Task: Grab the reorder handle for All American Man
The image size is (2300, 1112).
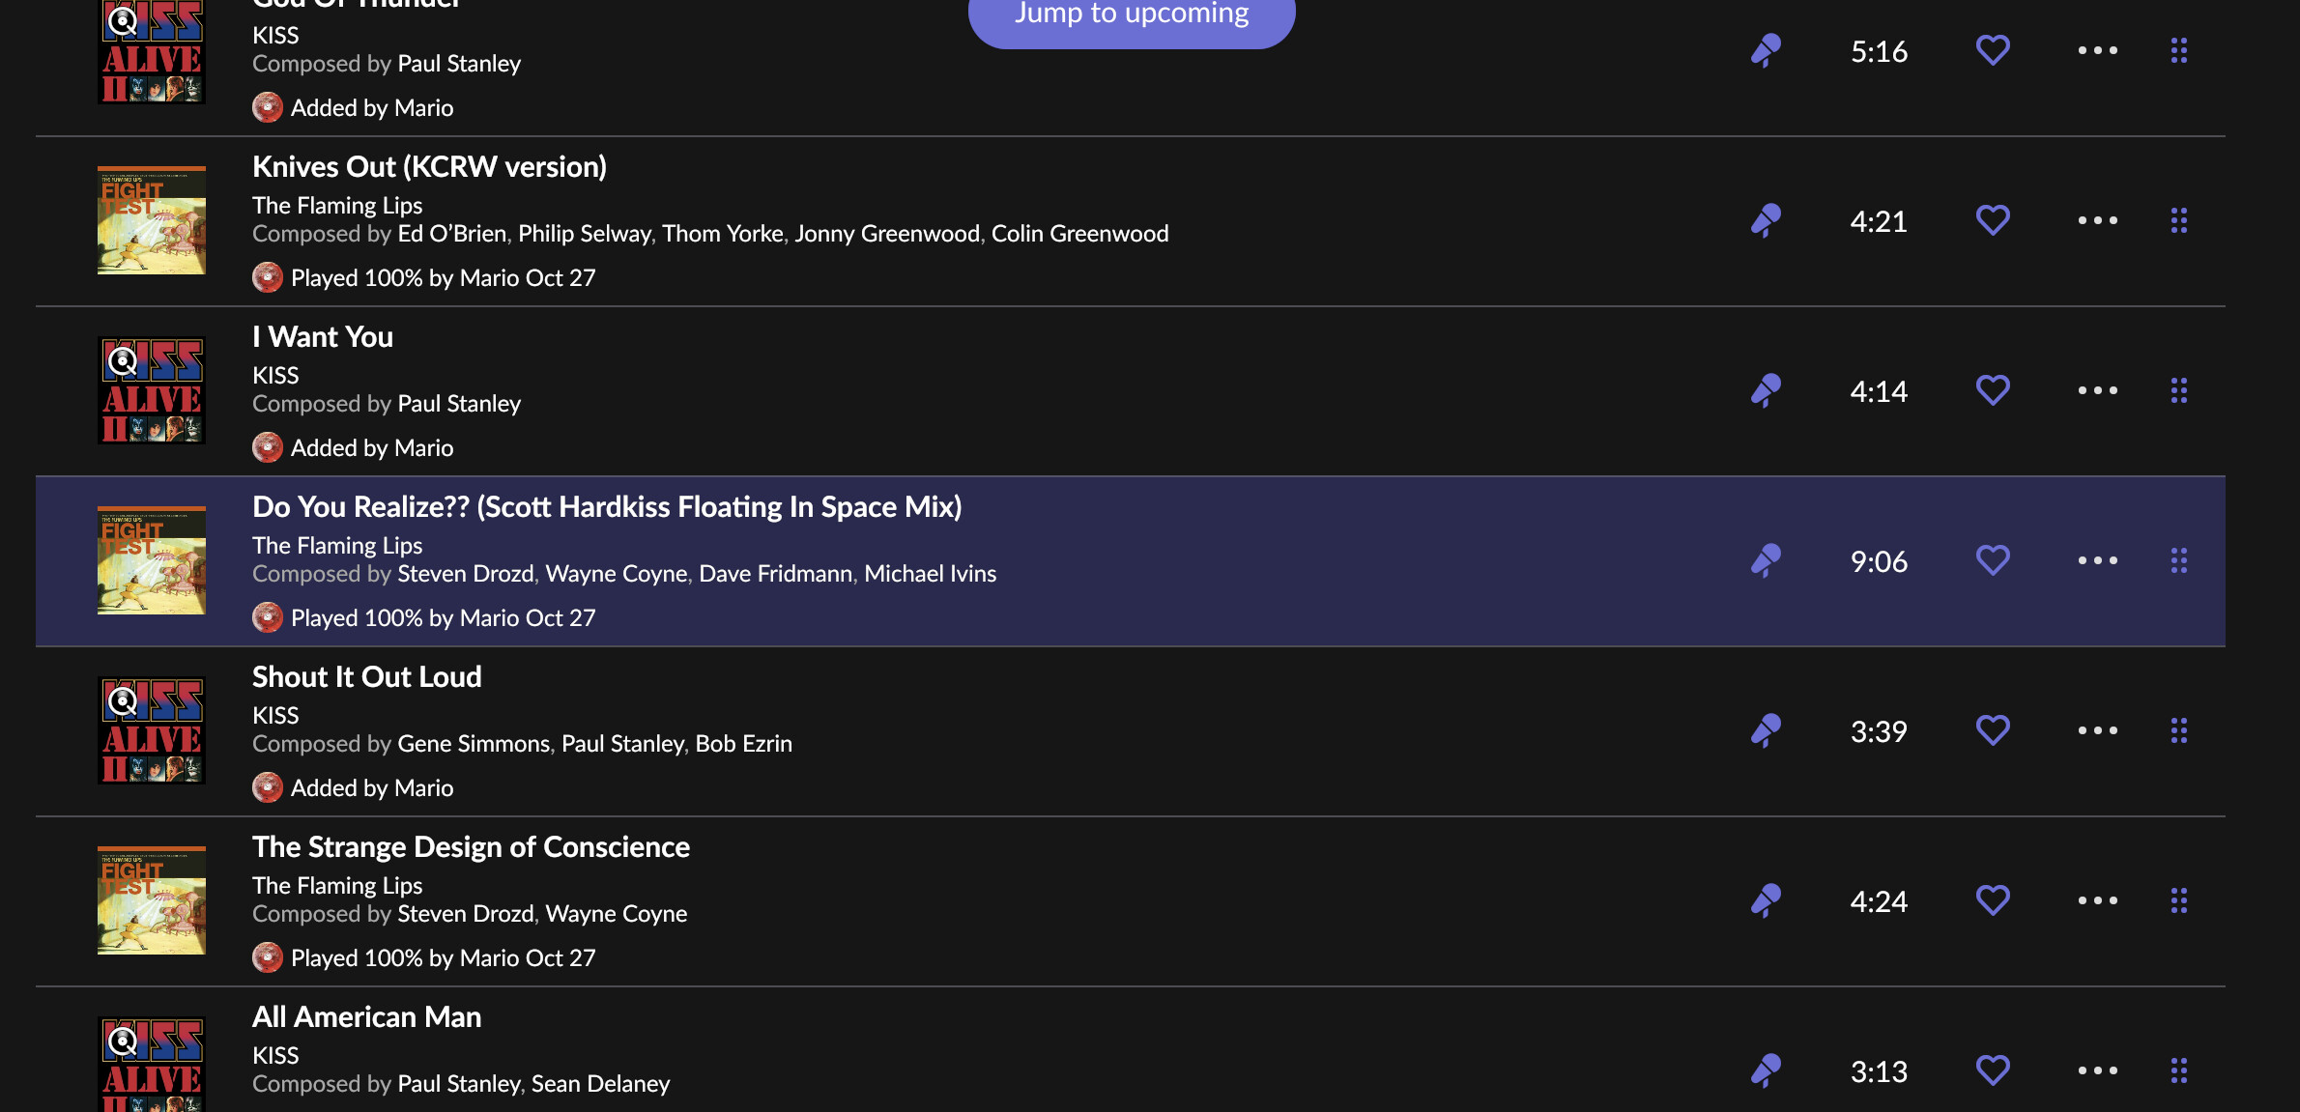Action: pyautogui.click(x=2178, y=1070)
